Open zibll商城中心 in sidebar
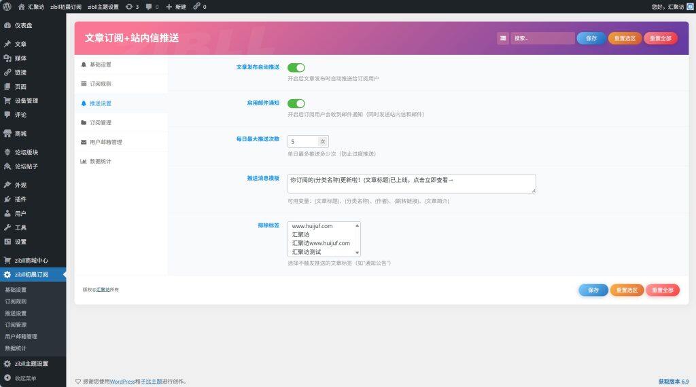The width and height of the screenshot is (696, 387). click(x=33, y=260)
